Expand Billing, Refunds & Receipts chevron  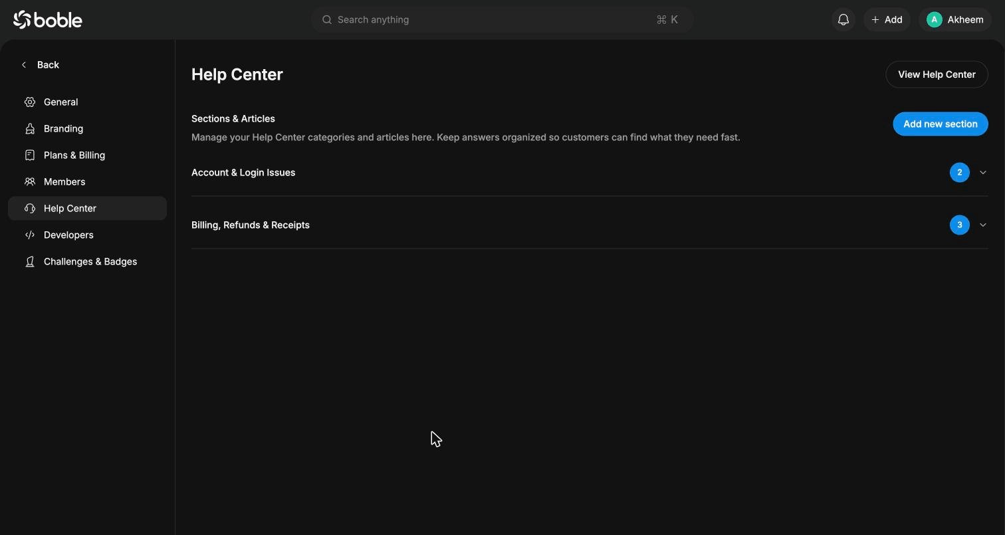[983, 225]
